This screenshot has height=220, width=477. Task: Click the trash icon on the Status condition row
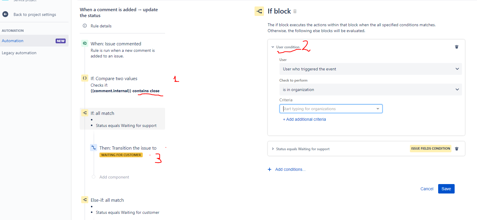(x=457, y=149)
